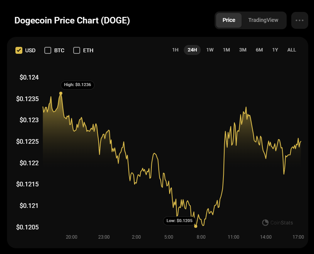Select the 24H time range
Viewport: 314px width, 254px height.
click(192, 50)
